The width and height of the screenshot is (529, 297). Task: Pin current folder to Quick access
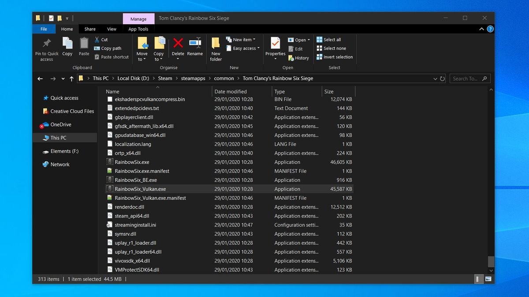click(x=46, y=48)
